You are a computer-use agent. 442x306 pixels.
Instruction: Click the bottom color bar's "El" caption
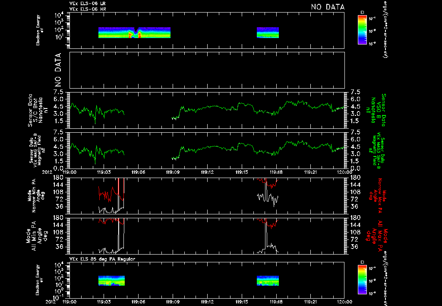[362, 262]
